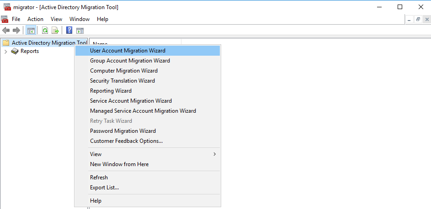
Task: Click the migrator app icon in title bar
Action: [7, 7]
